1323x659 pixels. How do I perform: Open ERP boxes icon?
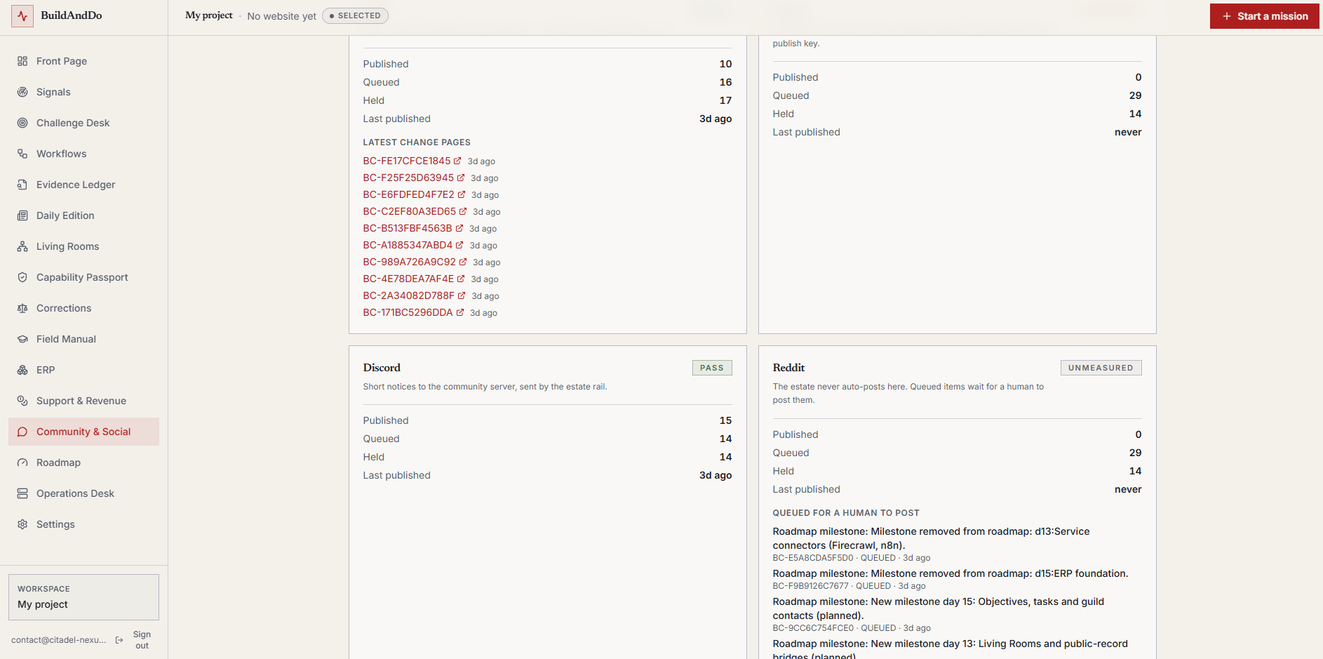[x=22, y=370]
